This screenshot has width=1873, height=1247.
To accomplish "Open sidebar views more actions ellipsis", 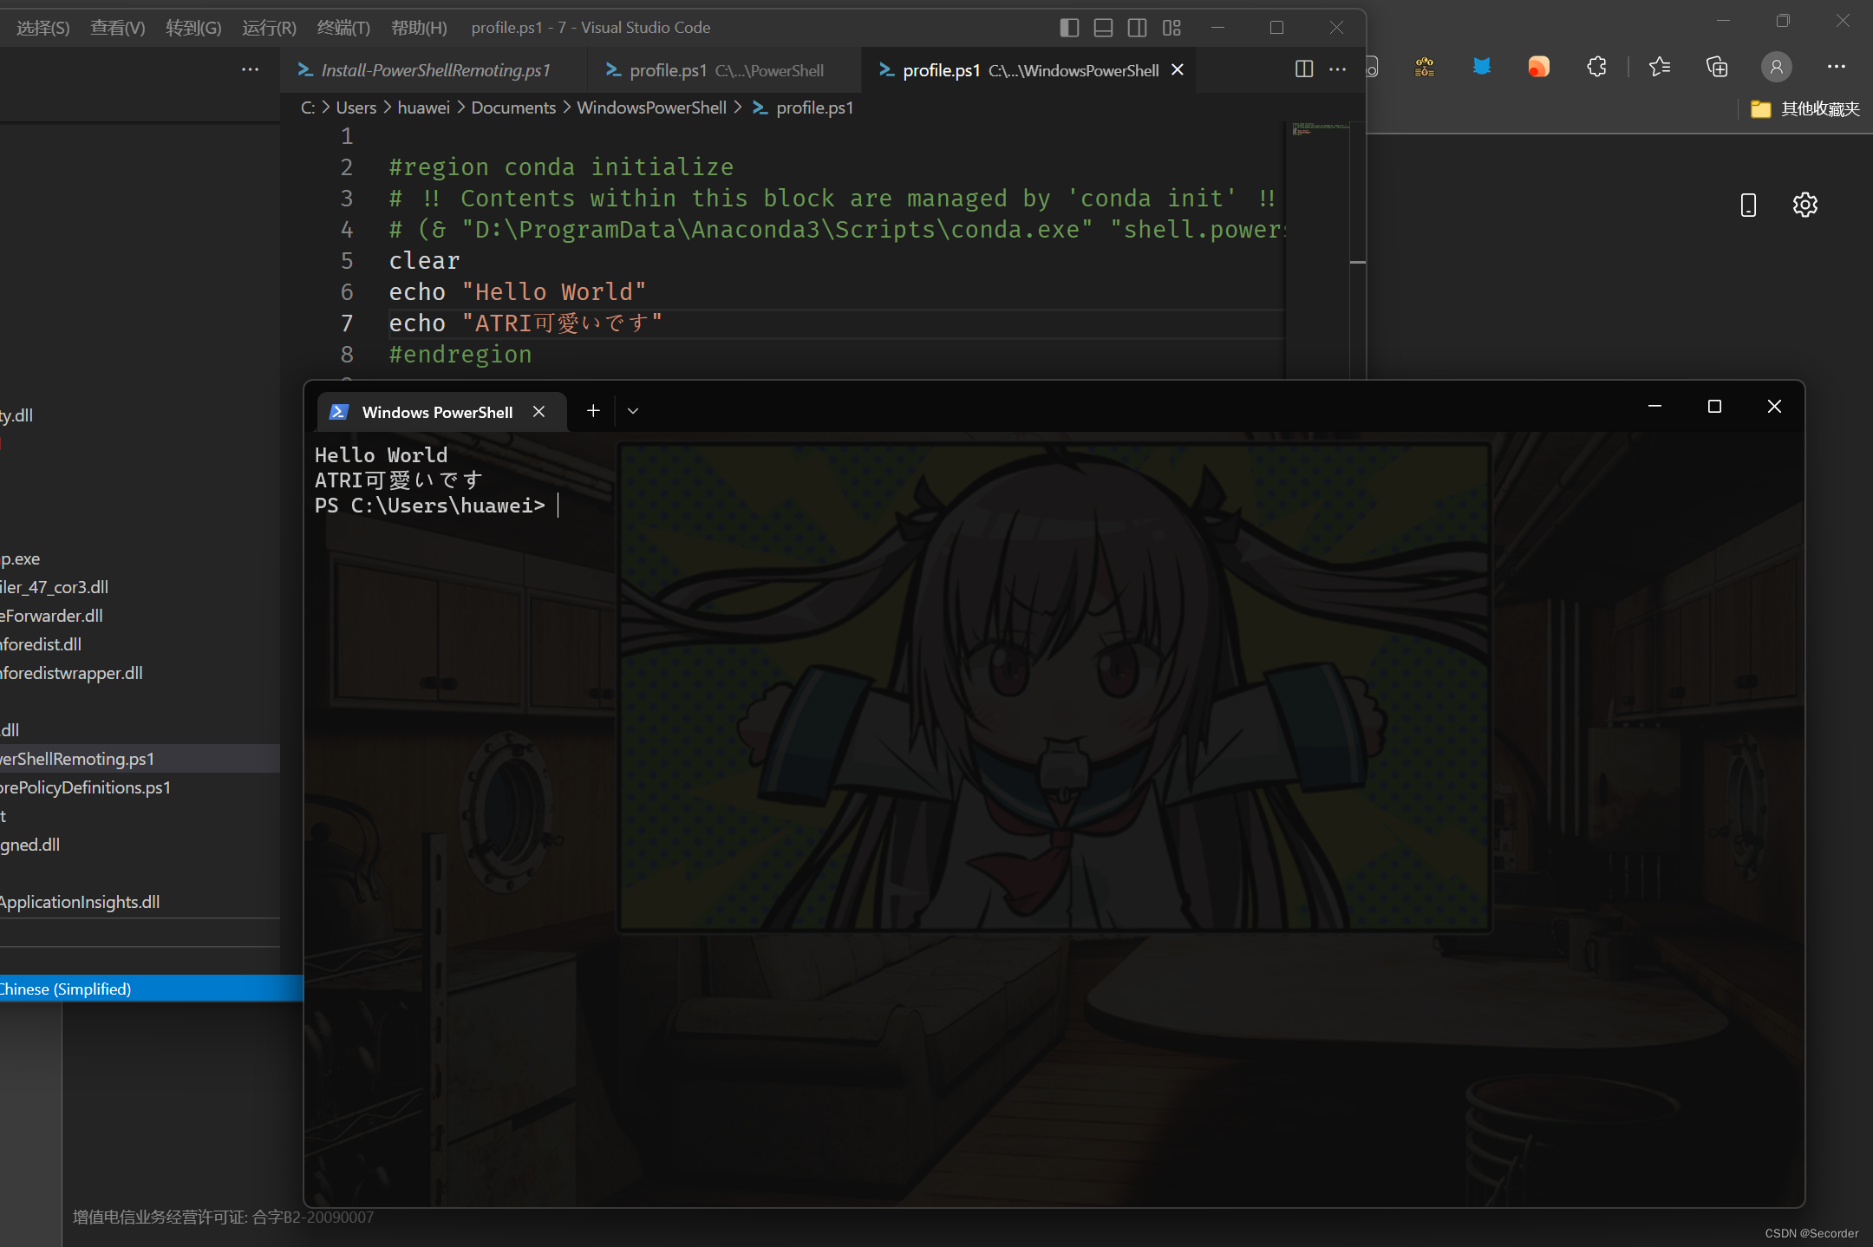I will click(x=250, y=69).
